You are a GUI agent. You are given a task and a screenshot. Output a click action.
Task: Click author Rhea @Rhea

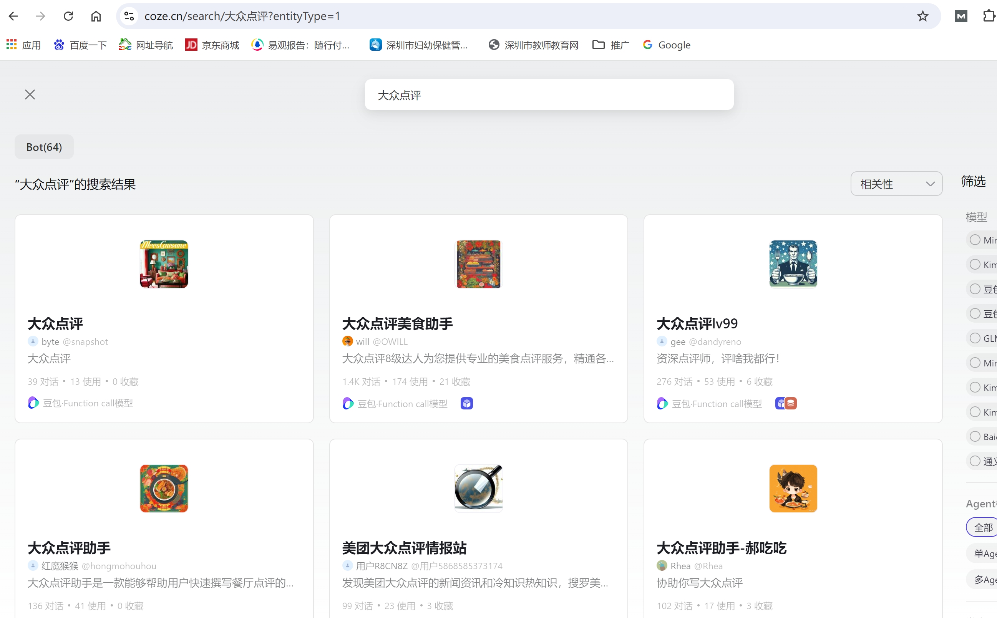(x=690, y=566)
